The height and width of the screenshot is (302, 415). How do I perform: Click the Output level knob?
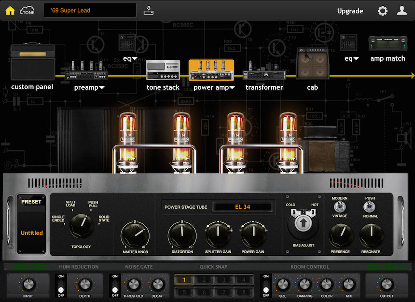tap(387, 285)
